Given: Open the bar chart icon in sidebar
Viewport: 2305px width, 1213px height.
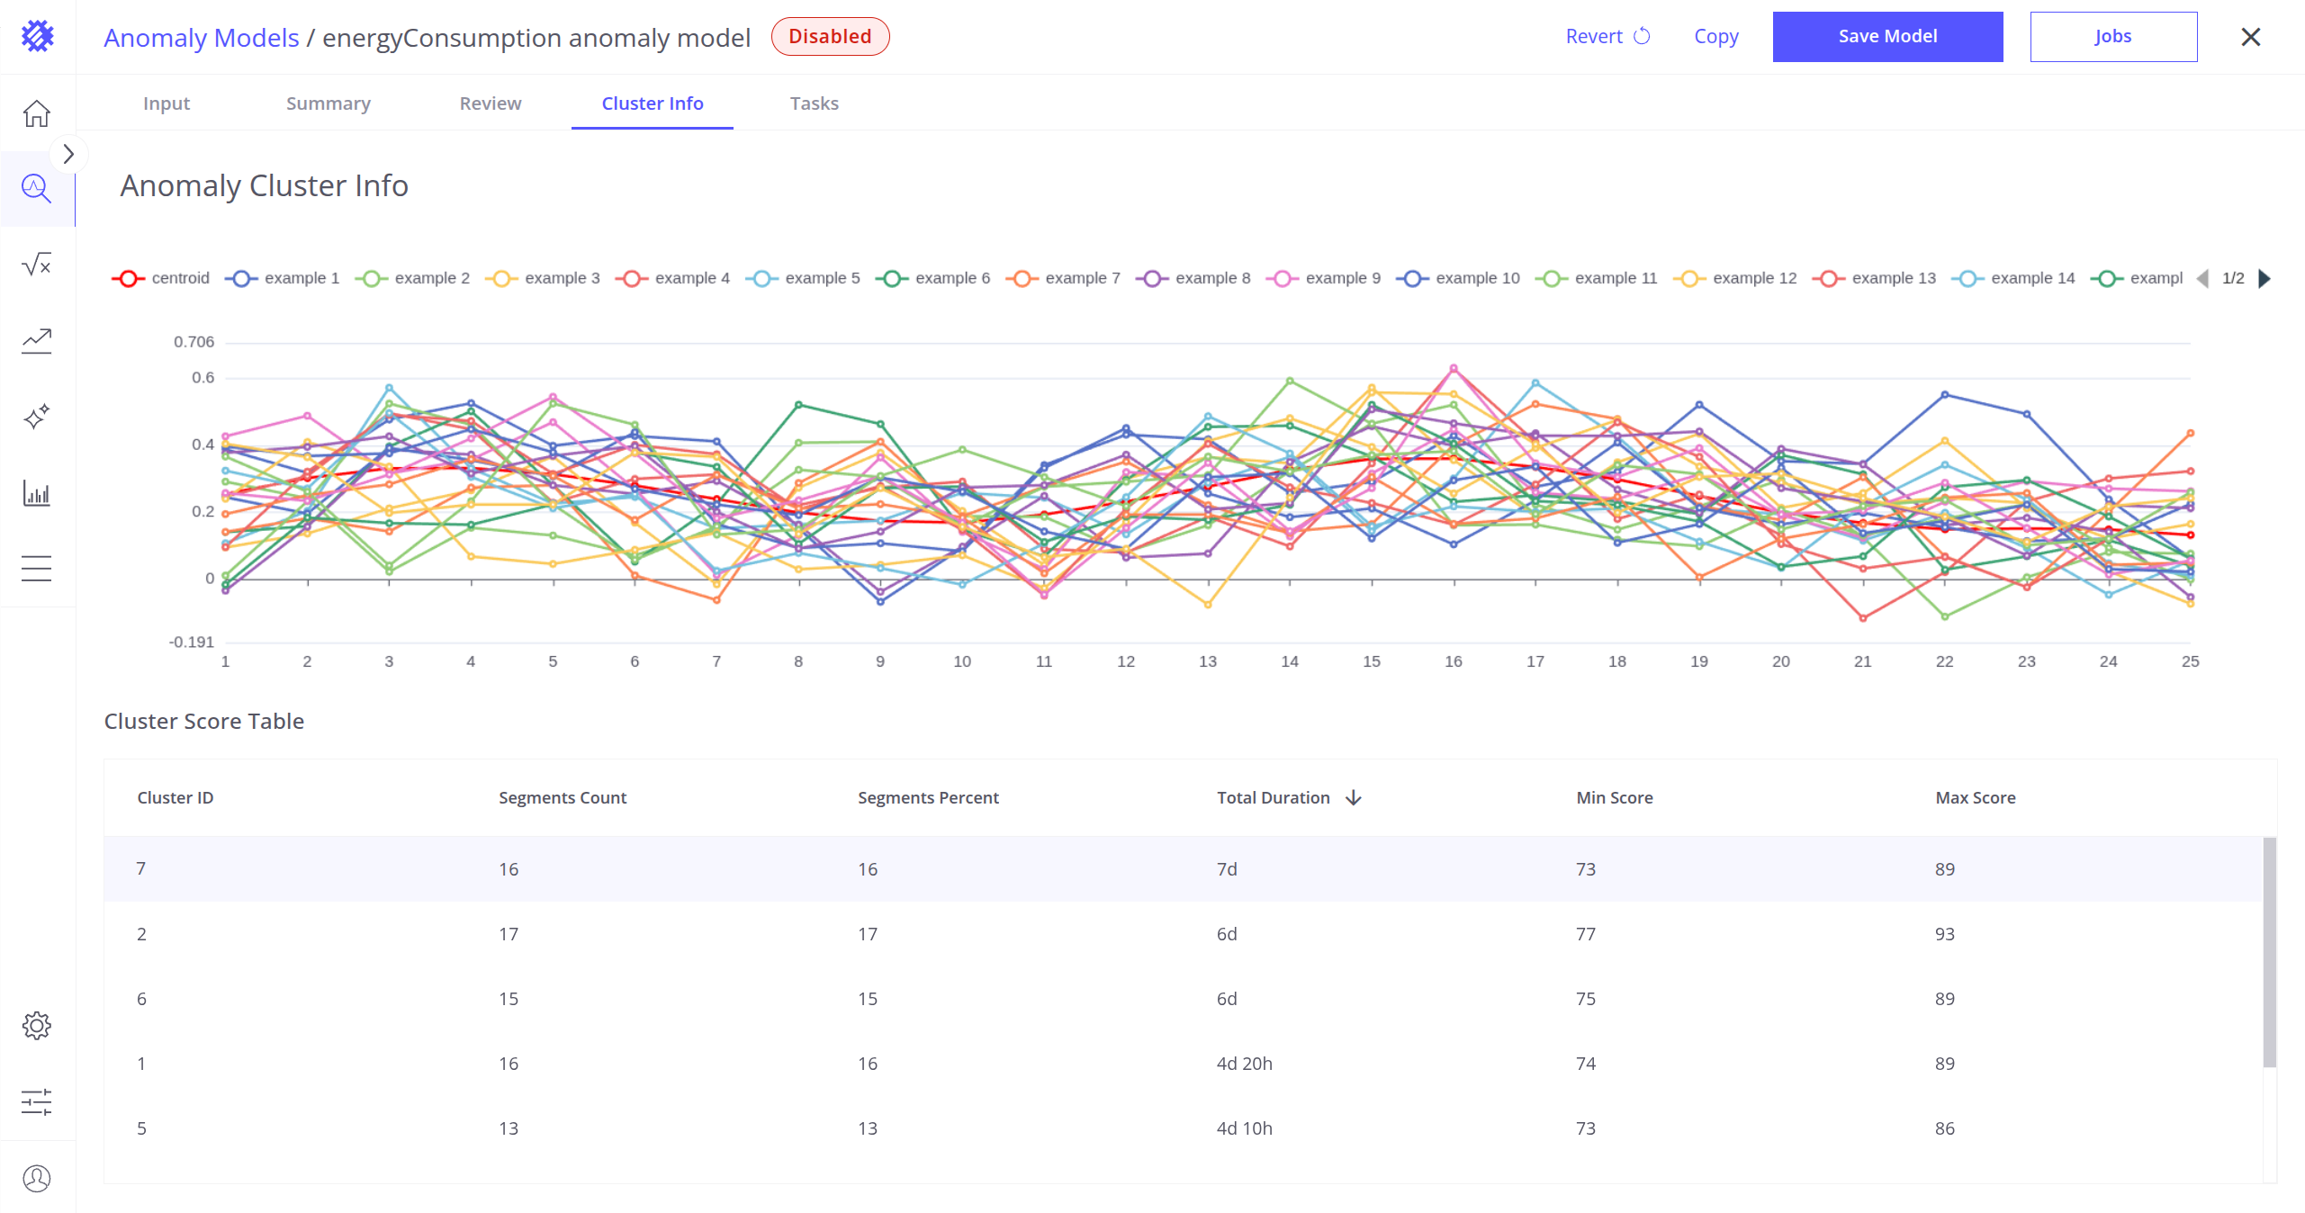Looking at the screenshot, I should pyautogui.click(x=37, y=493).
